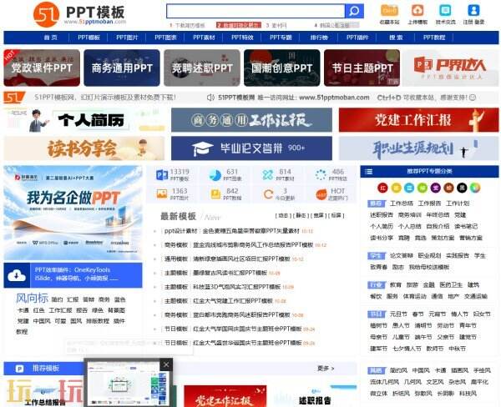The image size is (501, 407).
Task: Open the 金色麦穗五角星荣誉徽章 PPT矢量素材 entry
Action: [250, 231]
